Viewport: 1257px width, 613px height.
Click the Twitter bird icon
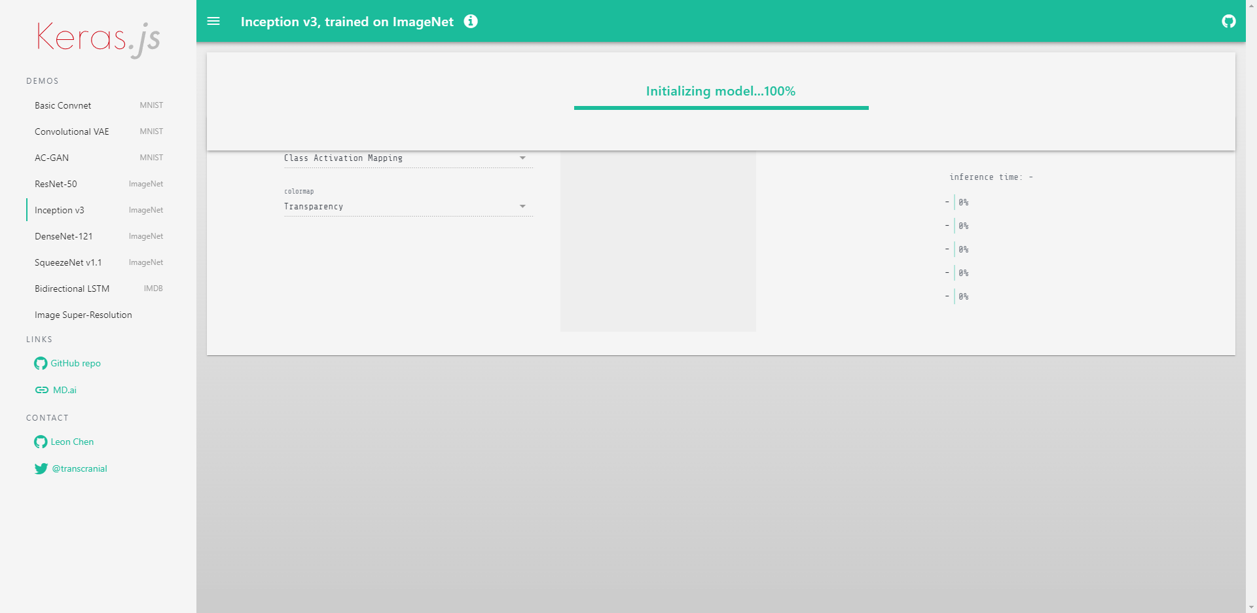pyautogui.click(x=41, y=468)
